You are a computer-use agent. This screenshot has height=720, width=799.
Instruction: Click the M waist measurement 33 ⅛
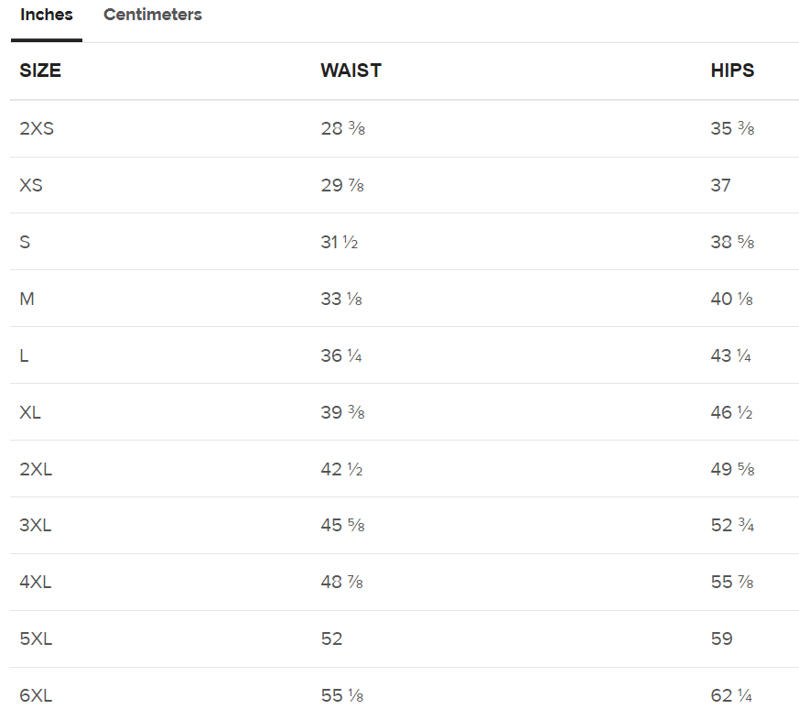point(341,299)
